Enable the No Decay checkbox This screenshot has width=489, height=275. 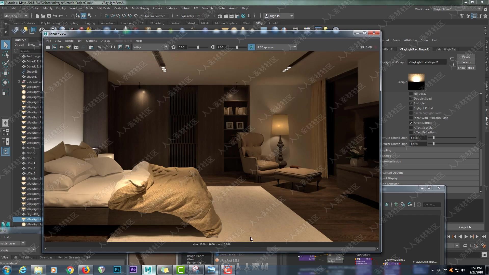click(411, 94)
